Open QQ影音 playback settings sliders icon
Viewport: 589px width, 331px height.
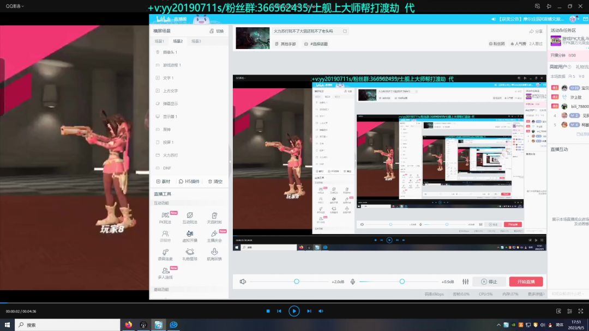click(569, 311)
